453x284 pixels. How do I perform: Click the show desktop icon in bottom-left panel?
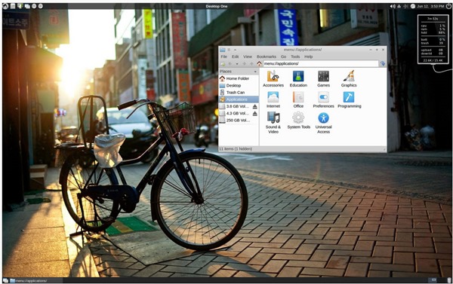tap(5, 280)
